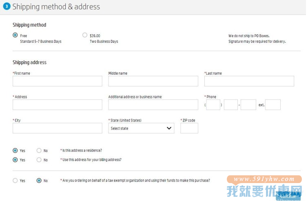
Task: Click the Address input box
Action: point(58,105)
